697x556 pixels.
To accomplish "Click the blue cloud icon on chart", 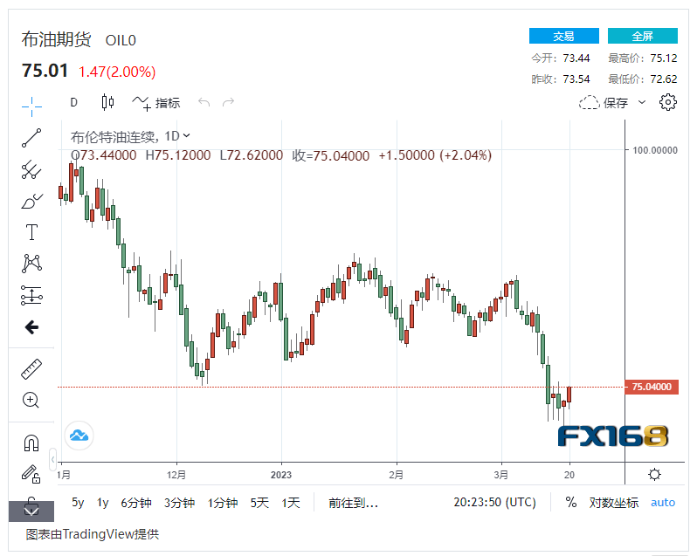I will coord(79,436).
